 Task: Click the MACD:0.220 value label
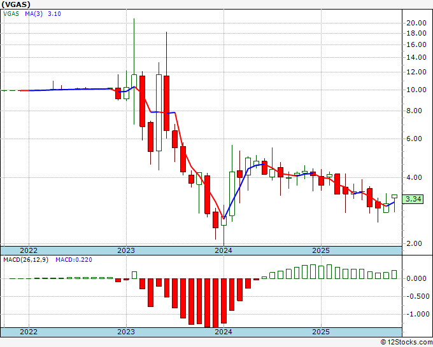[74, 260]
